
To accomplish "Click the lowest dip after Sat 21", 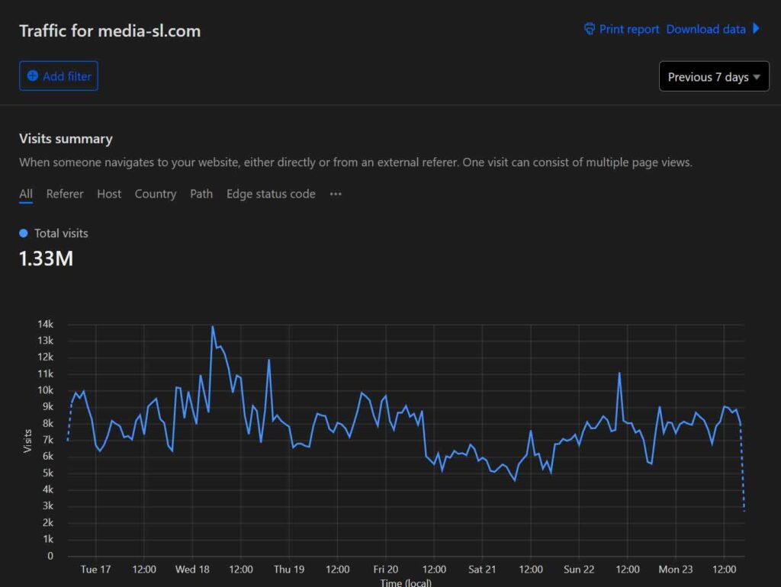I will tap(515, 480).
